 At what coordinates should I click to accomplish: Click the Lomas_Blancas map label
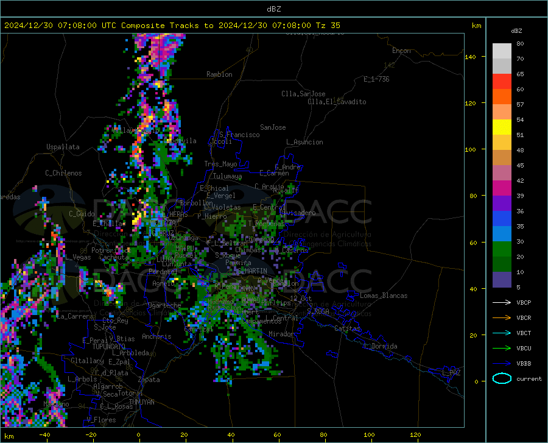[384, 296]
